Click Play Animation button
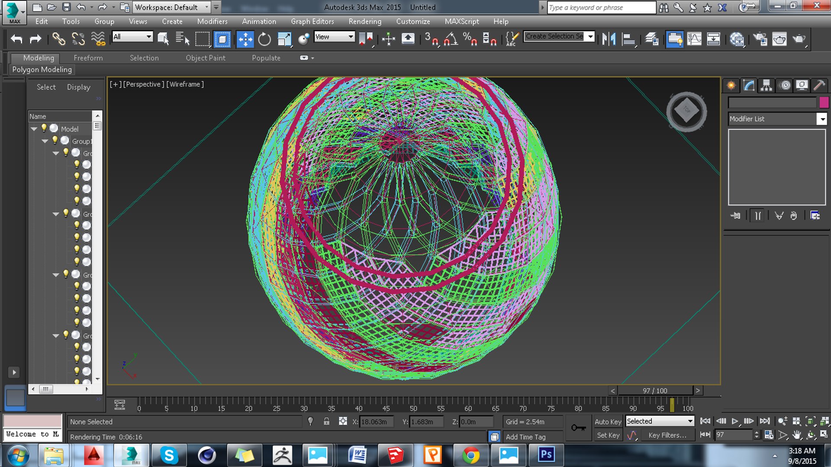Image resolution: width=831 pixels, height=467 pixels. tap(735, 421)
